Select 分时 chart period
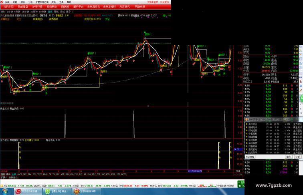The image size is (303, 195). tap(3, 12)
